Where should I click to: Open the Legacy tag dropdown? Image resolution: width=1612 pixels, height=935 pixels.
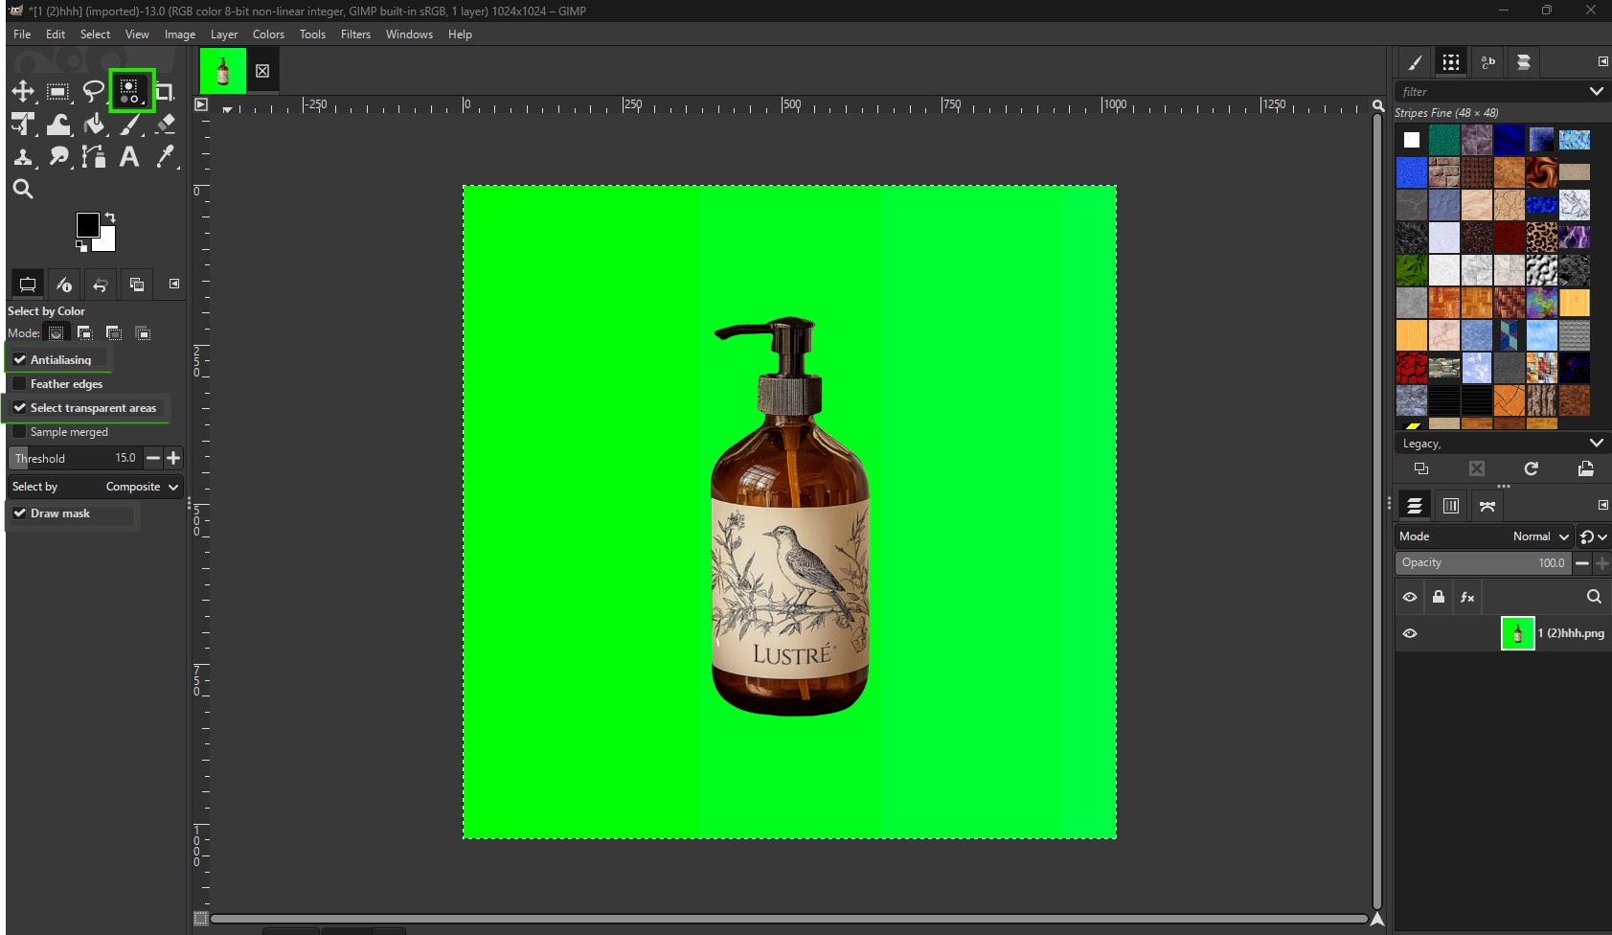pos(1501,444)
